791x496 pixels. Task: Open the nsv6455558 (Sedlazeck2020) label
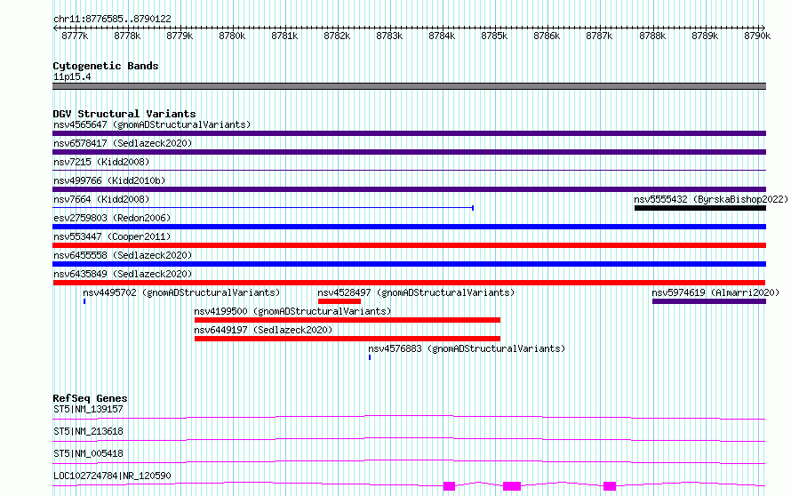coord(123,255)
